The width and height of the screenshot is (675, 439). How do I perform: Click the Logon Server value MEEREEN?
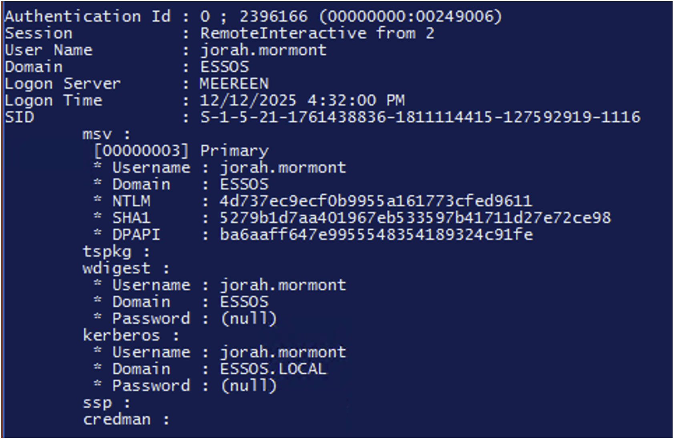point(234,84)
